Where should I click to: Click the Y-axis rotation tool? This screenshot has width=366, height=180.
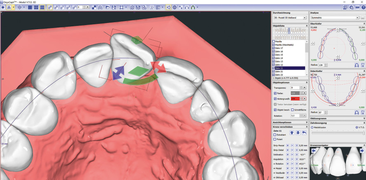point(62,7)
